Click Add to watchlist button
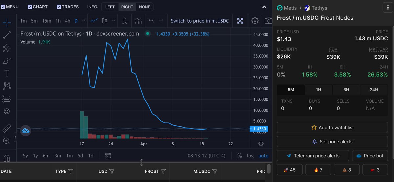 pos(333,128)
